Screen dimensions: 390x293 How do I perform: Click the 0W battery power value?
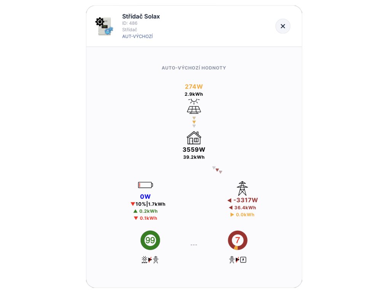click(x=145, y=196)
